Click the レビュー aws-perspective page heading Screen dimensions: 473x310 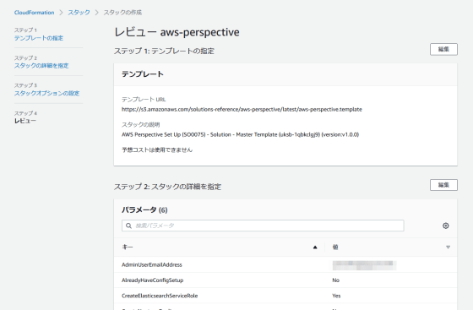177,32
